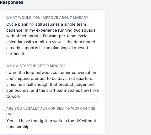Click the 'Yes — I have the right' answer
151x135 pixels.
point(51,124)
